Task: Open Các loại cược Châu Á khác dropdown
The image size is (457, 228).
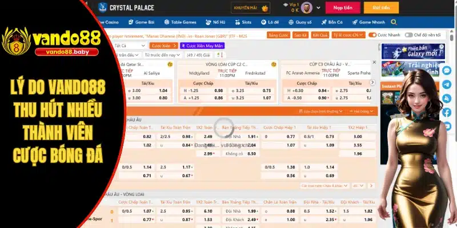Action: pyautogui.click(x=324, y=186)
